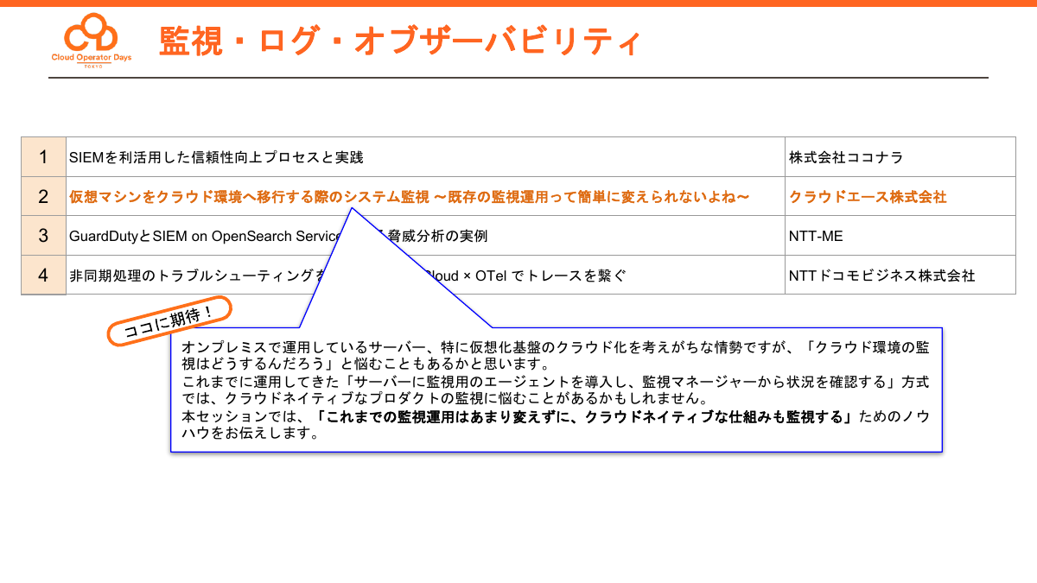The image size is (1037, 583).
Task: Select row number 3 cell
Action: (44, 236)
